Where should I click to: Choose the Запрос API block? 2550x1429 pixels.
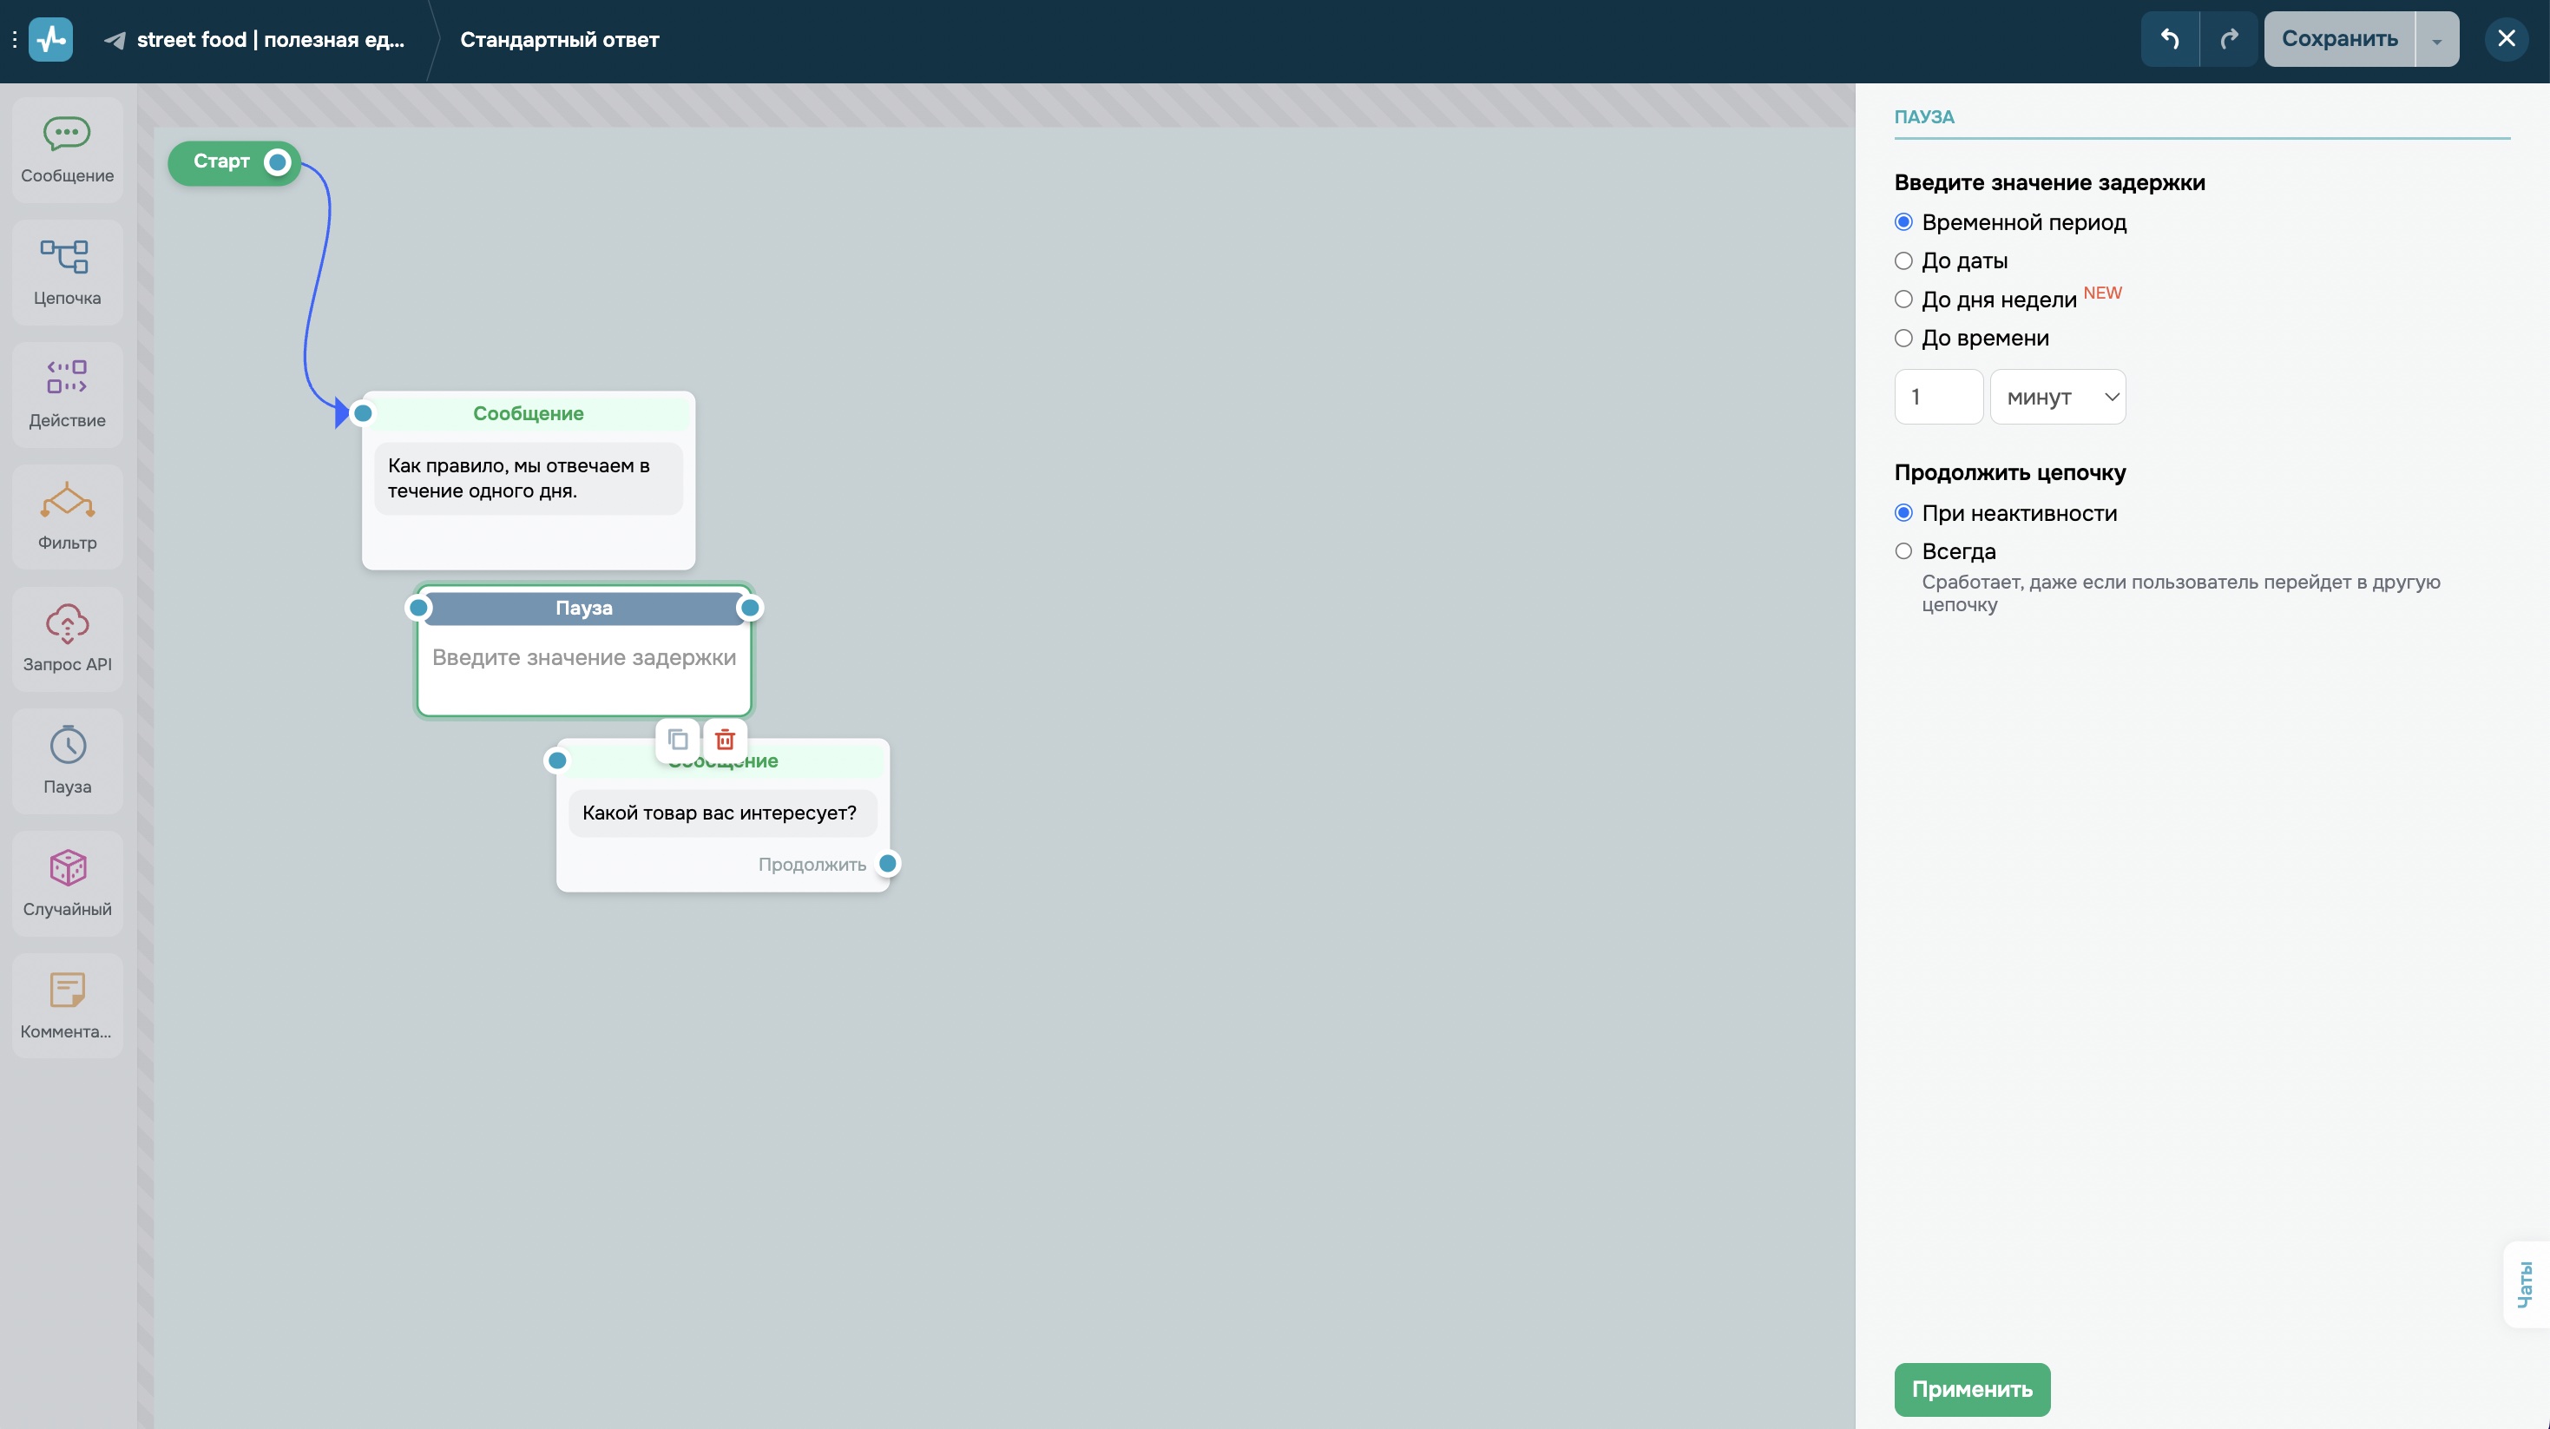pos(68,638)
